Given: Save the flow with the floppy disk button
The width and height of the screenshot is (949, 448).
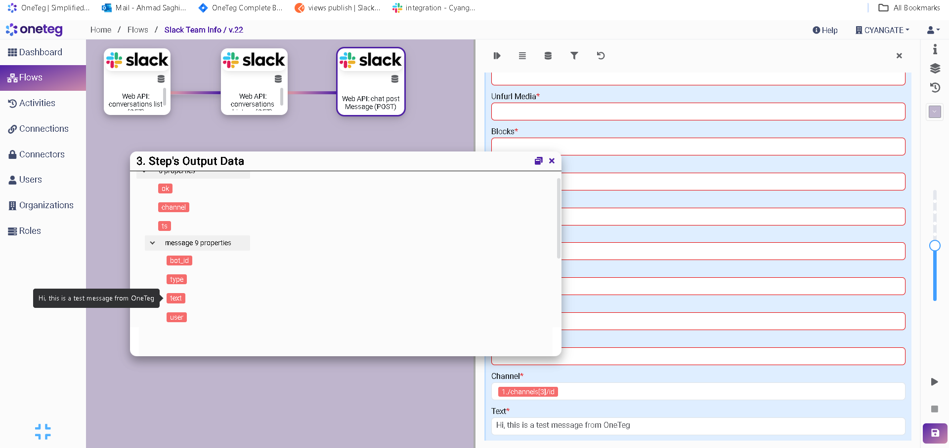Looking at the screenshot, I should 935,433.
